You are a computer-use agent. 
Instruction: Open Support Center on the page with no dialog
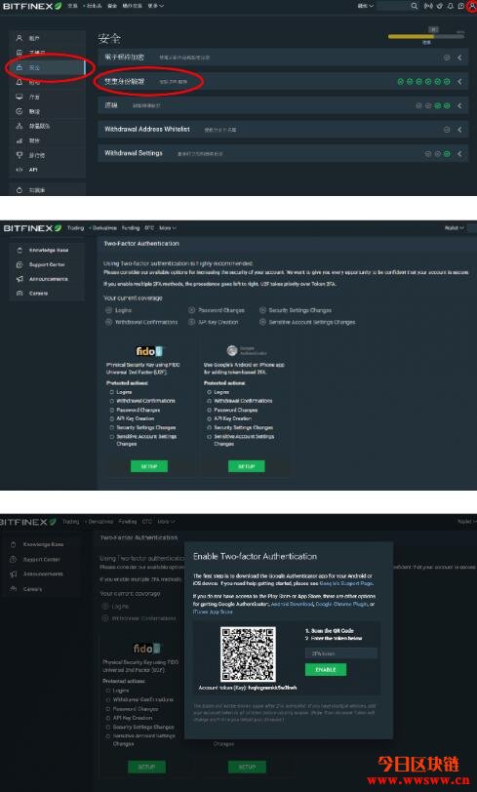(x=47, y=264)
